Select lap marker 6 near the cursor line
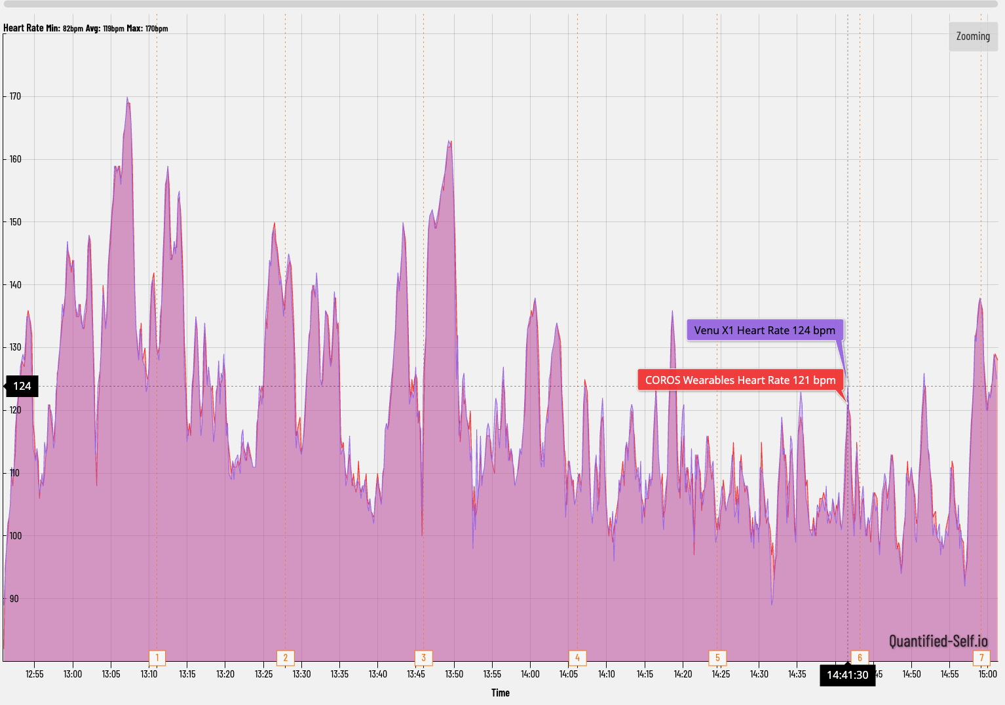 click(x=860, y=657)
